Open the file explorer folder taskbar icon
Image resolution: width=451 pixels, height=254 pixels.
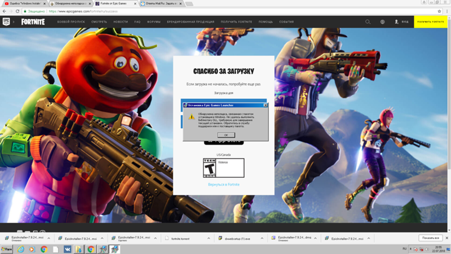78,249
